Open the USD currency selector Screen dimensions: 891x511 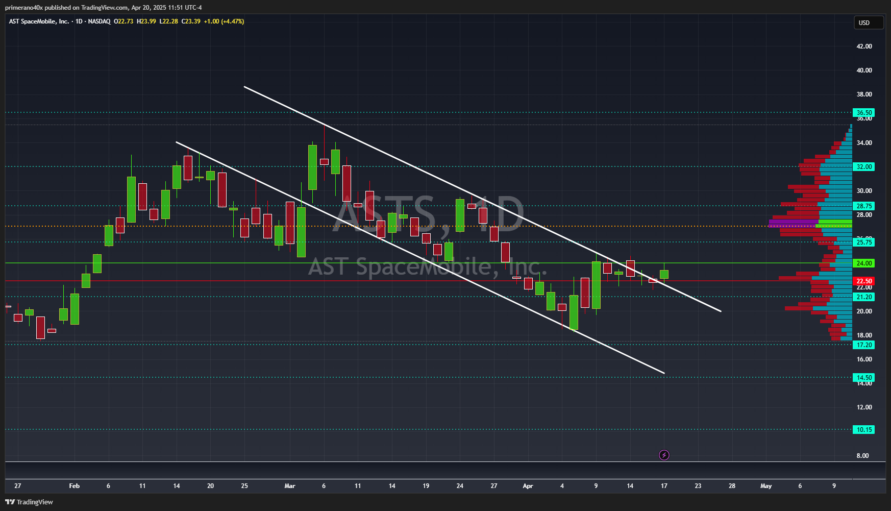(x=869, y=22)
